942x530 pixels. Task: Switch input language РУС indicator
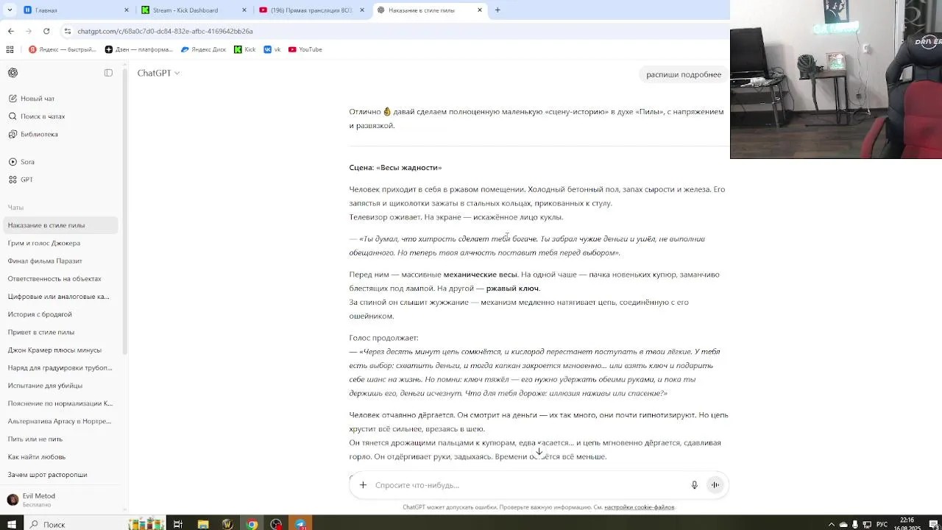coord(882,524)
